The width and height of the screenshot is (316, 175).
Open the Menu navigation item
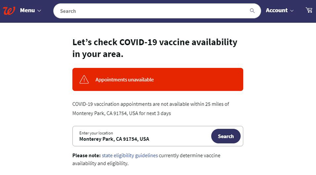click(x=28, y=10)
